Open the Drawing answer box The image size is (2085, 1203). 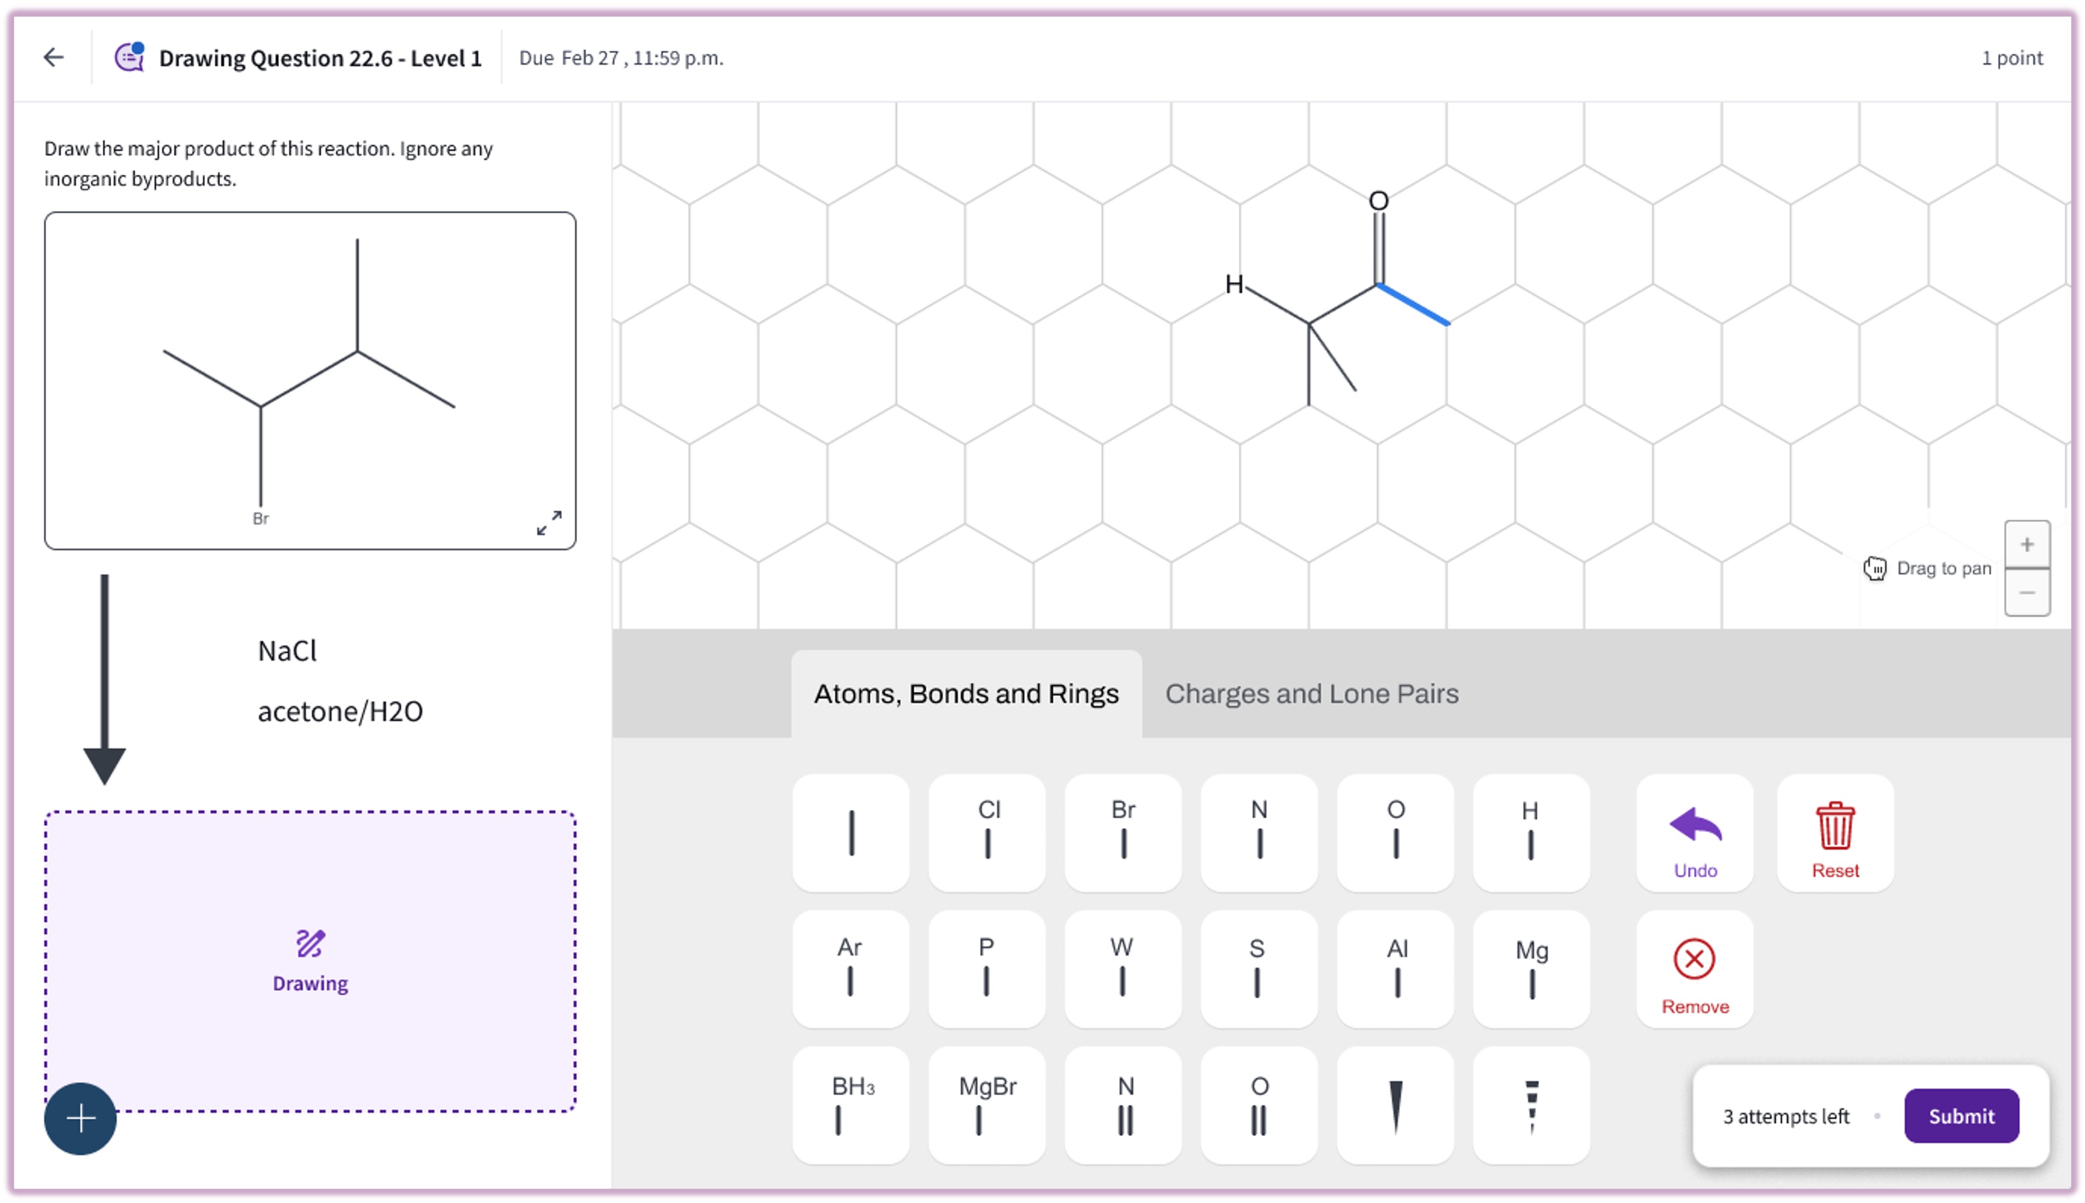[310, 961]
